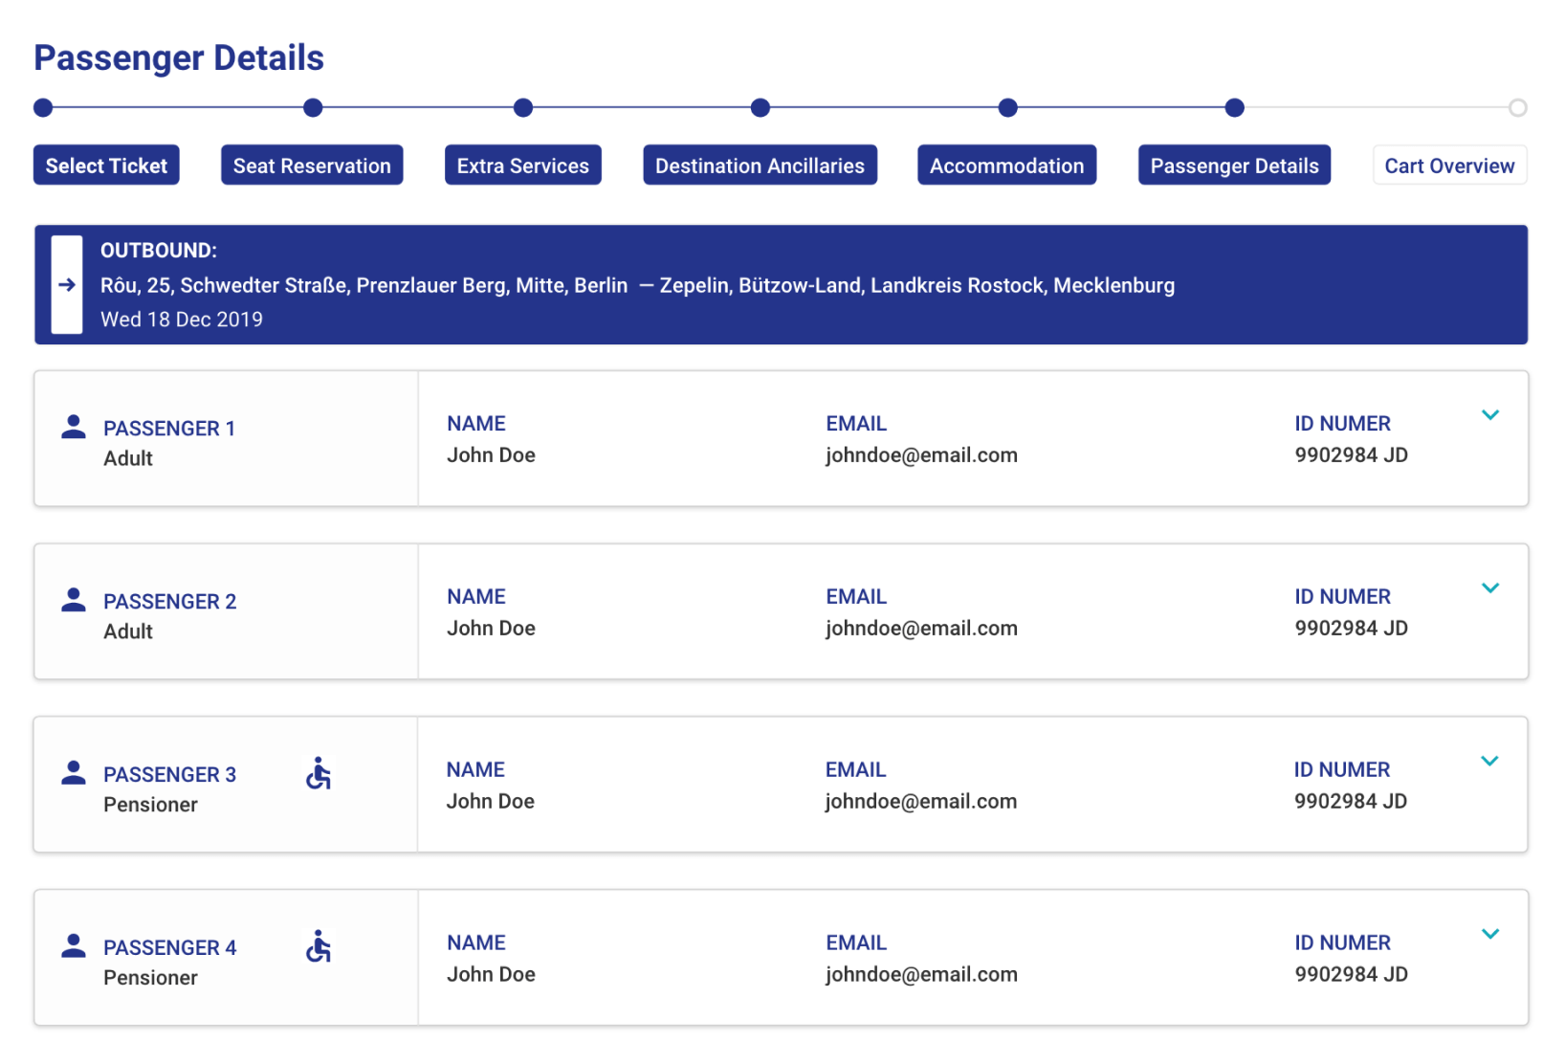This screenshot has height=1064, width=1565.
Task: Click the Passenger 3 person icon
Action: pos(74,773)
